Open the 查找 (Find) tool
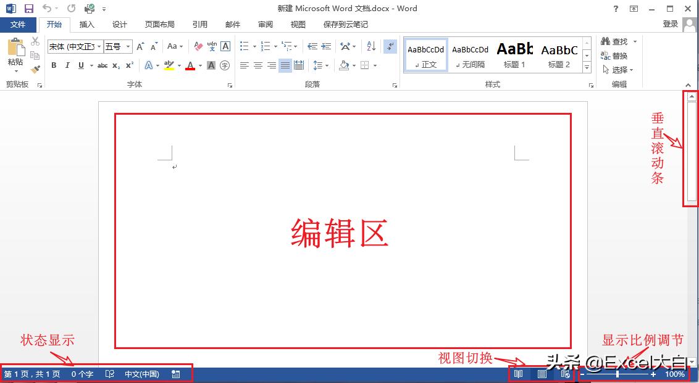 point(616,41)
